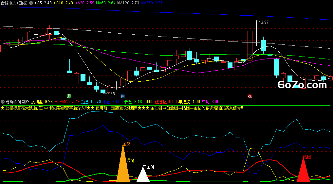
Task: Click the 建仓区: 0.00 value
Action: 166,102
